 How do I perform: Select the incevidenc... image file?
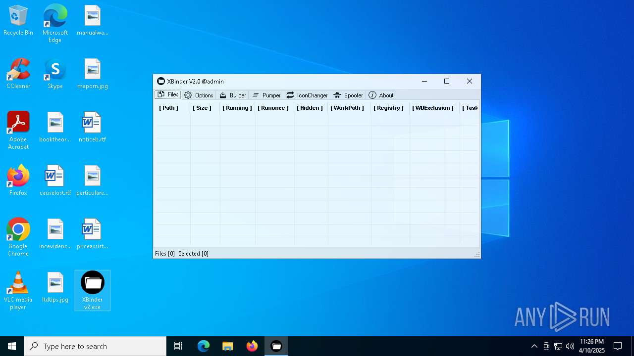tap(55, 234)
